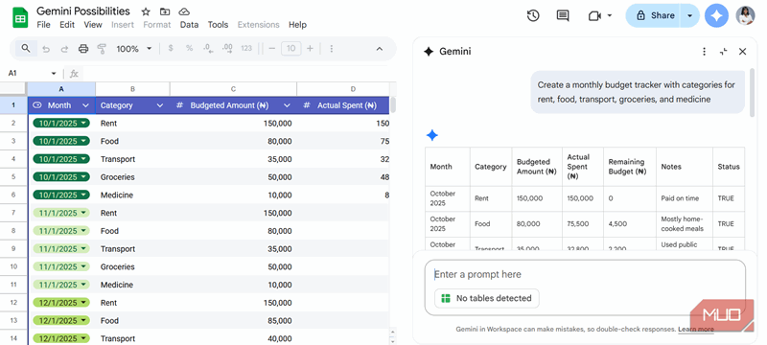Click the document title Gemini Possibilities
767x345 pixels.
(83, 11)
